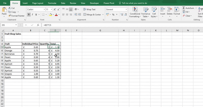Image resolution: width=203 pixels, height=107 pixels.
Task: Click the Cut scissors icon
Action: coord(9,8)
